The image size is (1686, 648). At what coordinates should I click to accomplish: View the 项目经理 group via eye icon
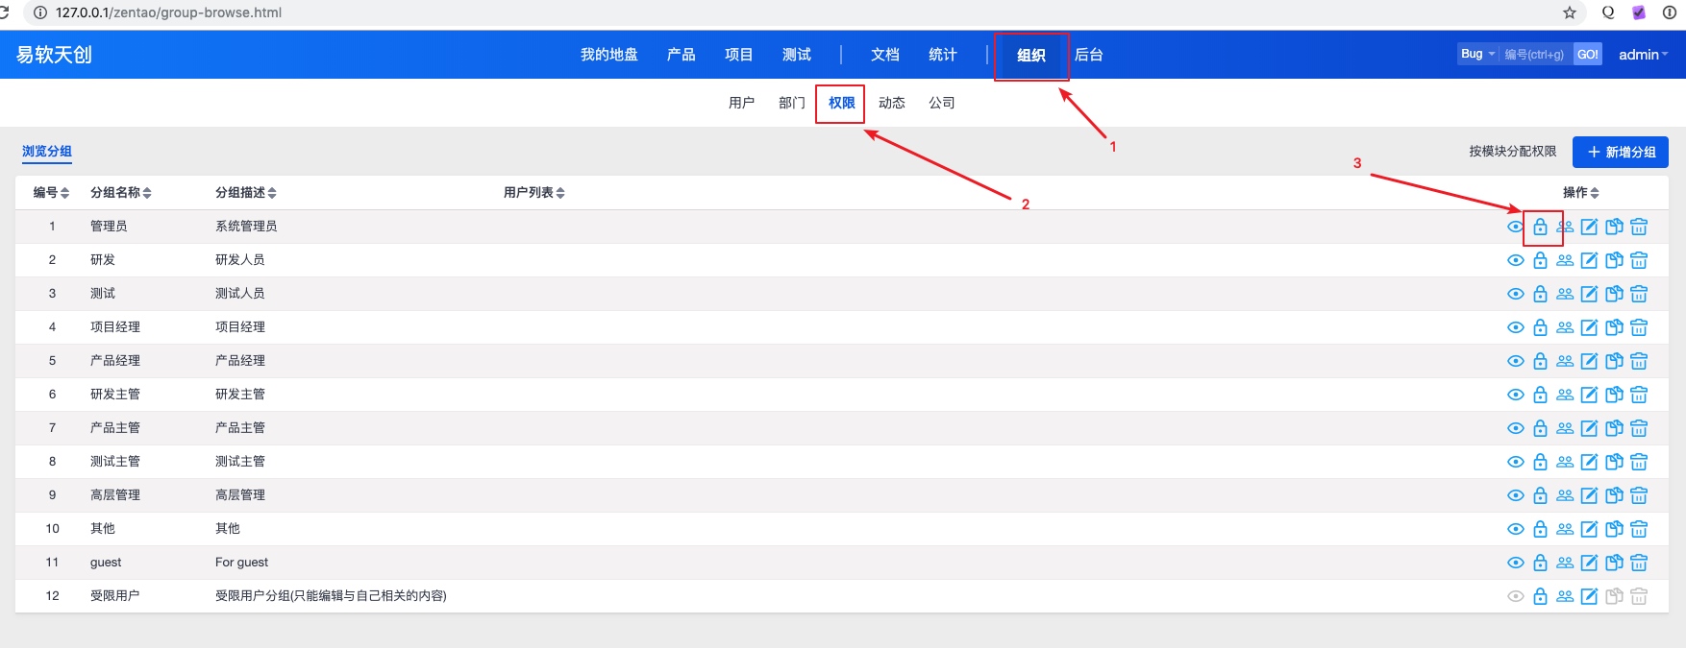[x=1516, y=327]
